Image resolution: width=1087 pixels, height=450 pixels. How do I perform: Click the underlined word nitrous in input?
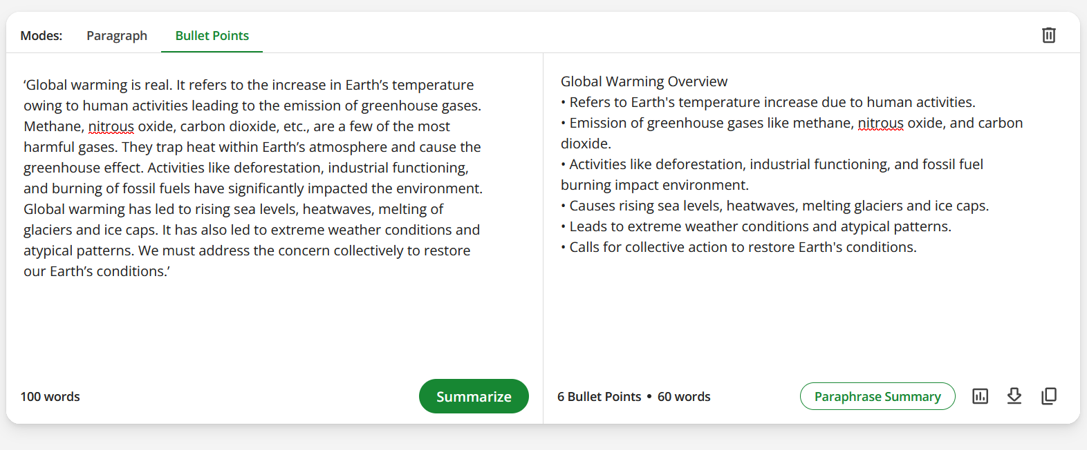(x=111, y=126)
